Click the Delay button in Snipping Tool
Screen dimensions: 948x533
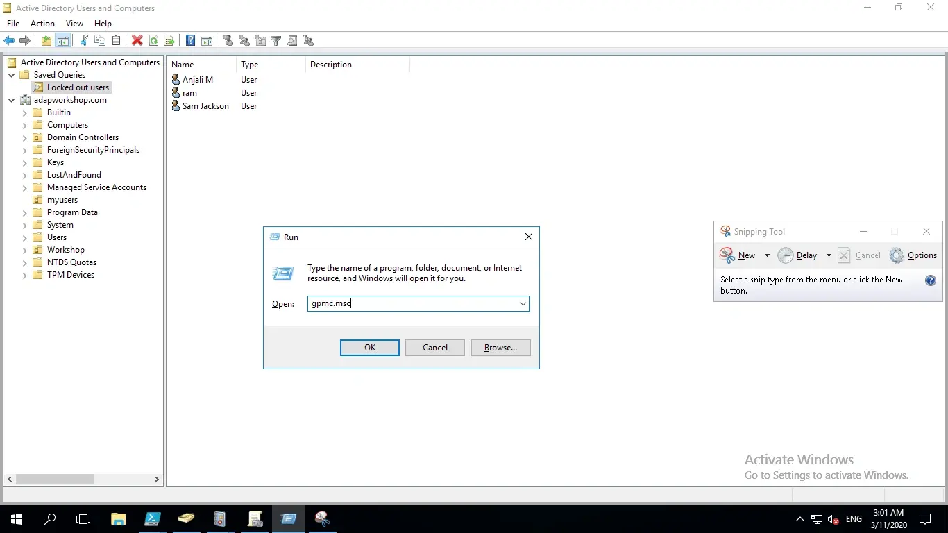pyautogui.click(x=798, y=255)
